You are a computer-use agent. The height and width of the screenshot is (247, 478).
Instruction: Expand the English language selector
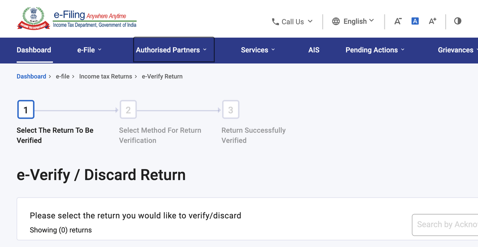click(x=353, y=21)
